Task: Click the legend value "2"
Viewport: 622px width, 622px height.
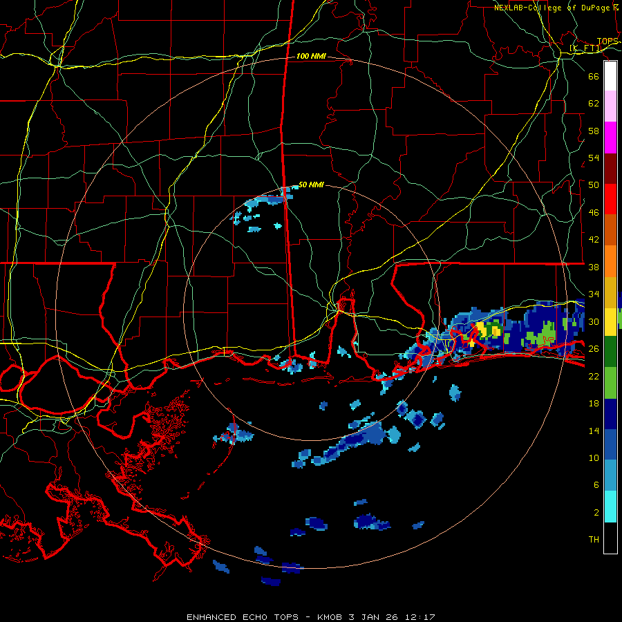Action: point(596,513)
